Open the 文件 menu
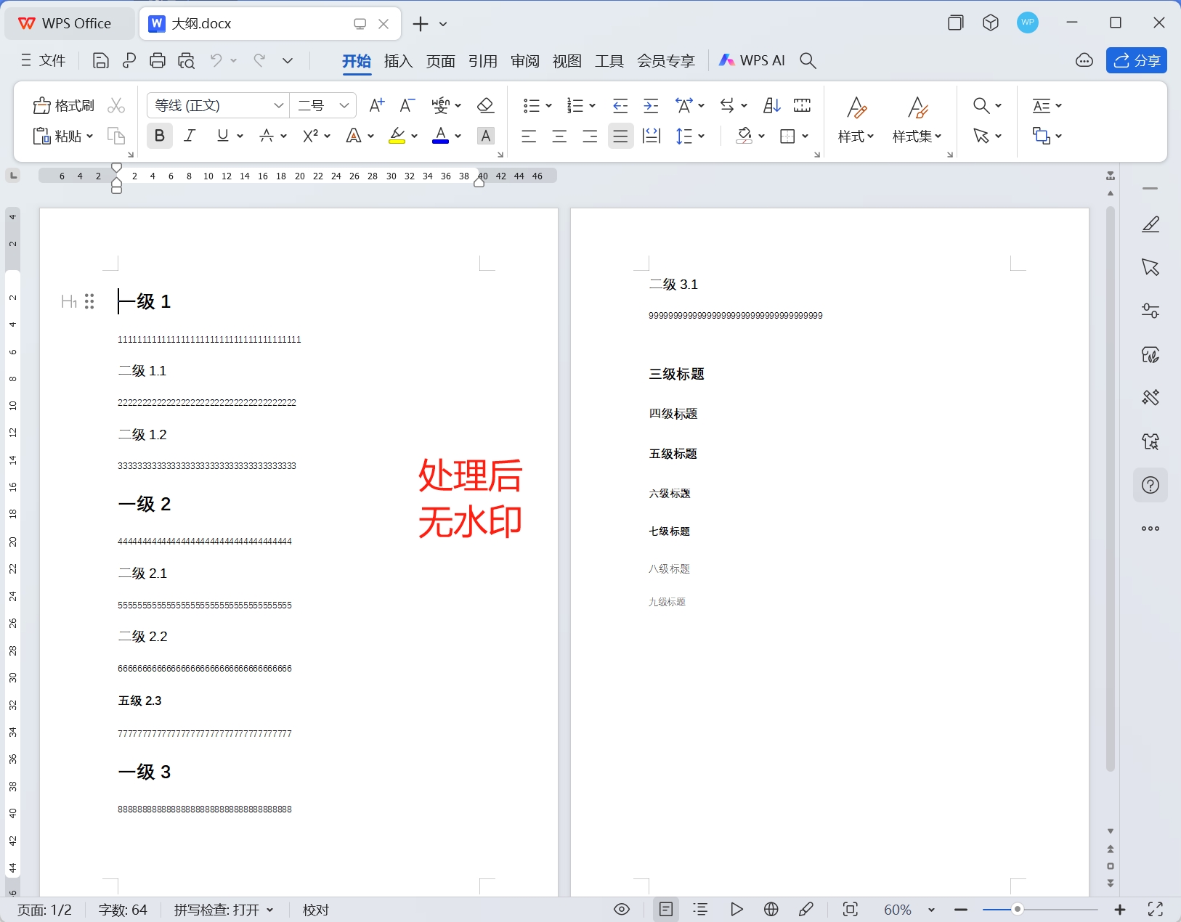The height and width of the screenshot is (922, 1181). click(44, 60)
